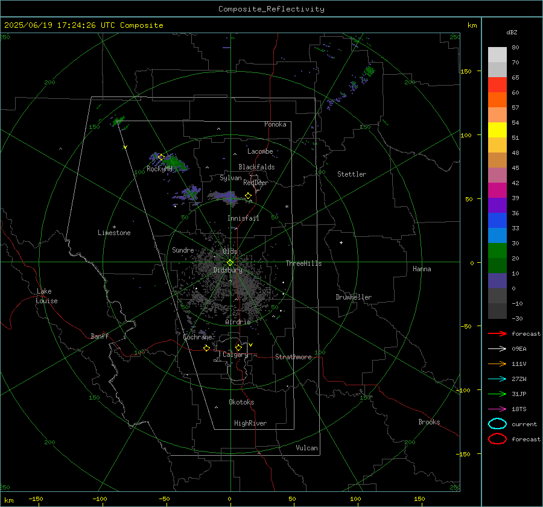
Task: Click the Ponoka label
Action: 275,125
